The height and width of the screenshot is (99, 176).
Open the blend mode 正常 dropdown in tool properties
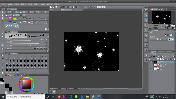[30, 45]
